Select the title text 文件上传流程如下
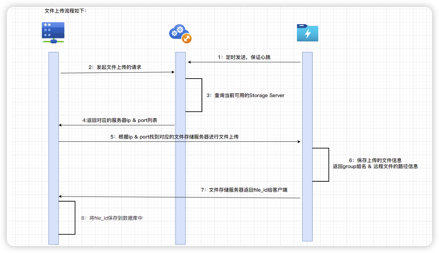Screen dimensions: 439x253 tap(66, 11)
